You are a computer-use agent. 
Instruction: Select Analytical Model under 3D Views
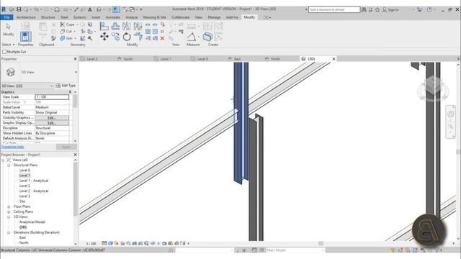tap(32, 222)
